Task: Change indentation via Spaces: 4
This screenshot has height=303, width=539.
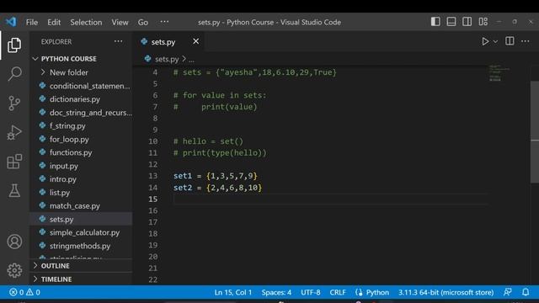Action: [276, 292]
